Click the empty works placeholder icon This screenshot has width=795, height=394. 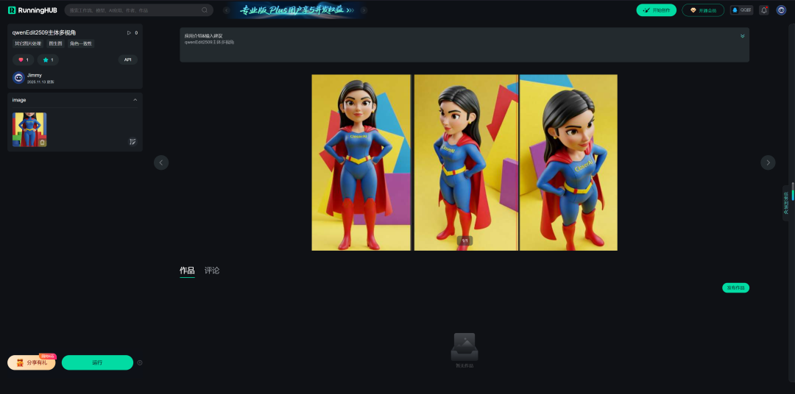point(464,347)
